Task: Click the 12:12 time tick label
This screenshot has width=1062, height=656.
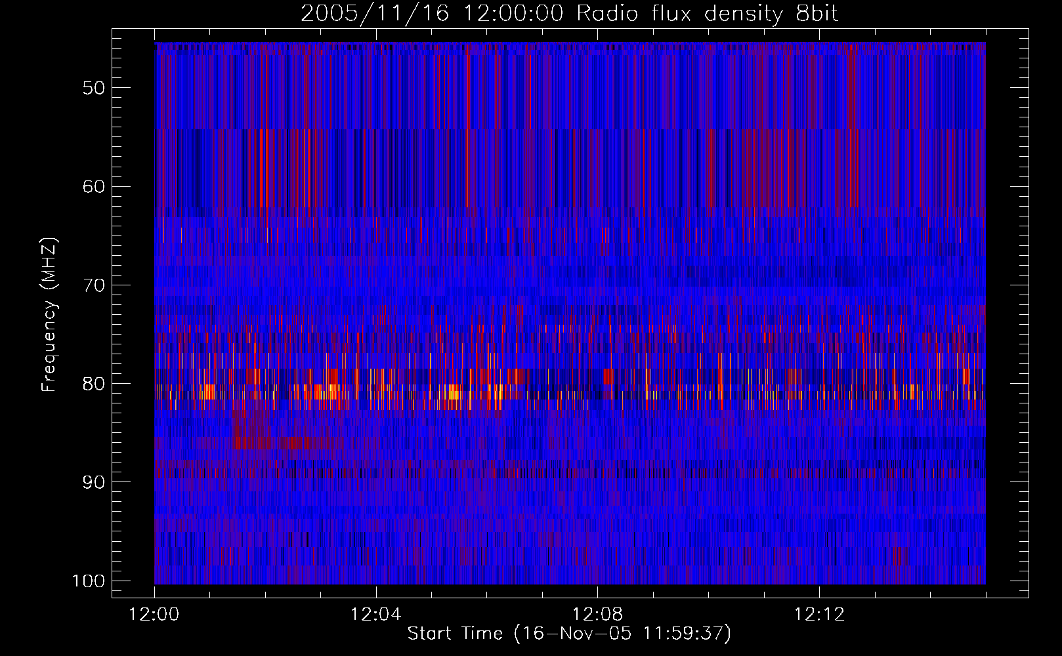Action: tap(819, 615)
